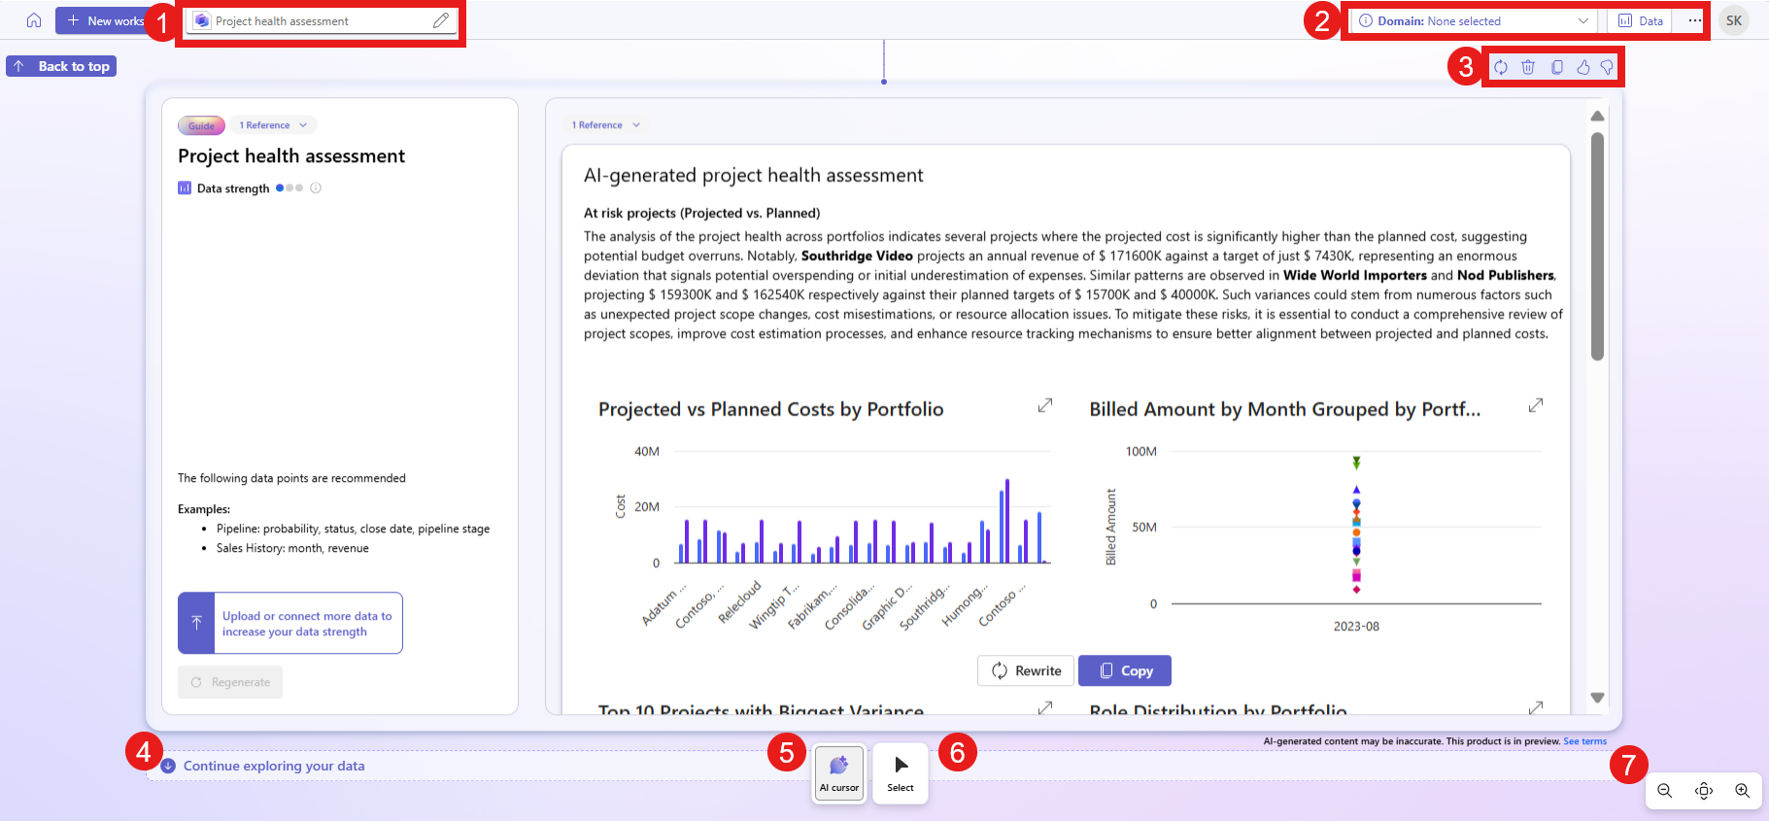Zoom out the canvas
This screenshot has width=1769, height=821.
(1665, 791)
